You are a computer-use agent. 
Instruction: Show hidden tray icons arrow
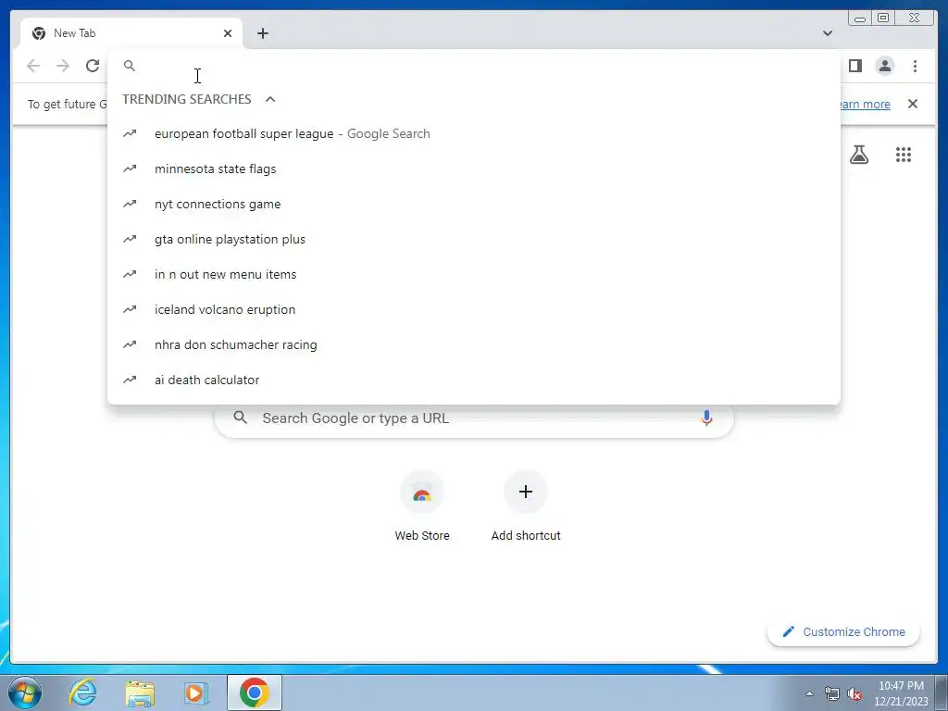click(809, 693)
